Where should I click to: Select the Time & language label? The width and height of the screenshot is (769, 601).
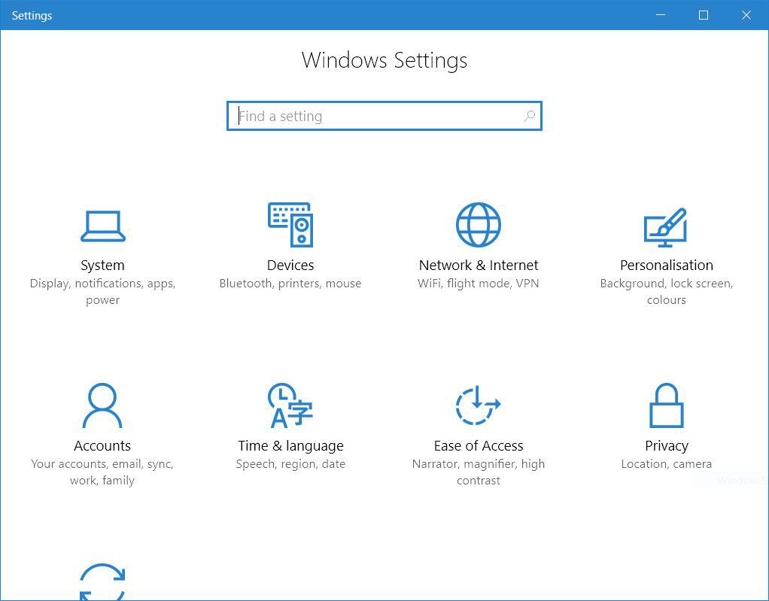pos(291,446)
